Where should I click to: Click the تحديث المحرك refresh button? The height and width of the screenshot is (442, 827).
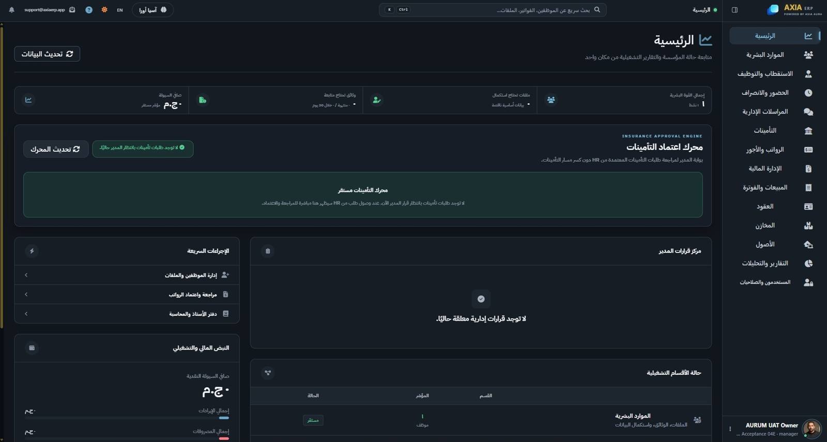pyautogui.click(x=56, y=149)
